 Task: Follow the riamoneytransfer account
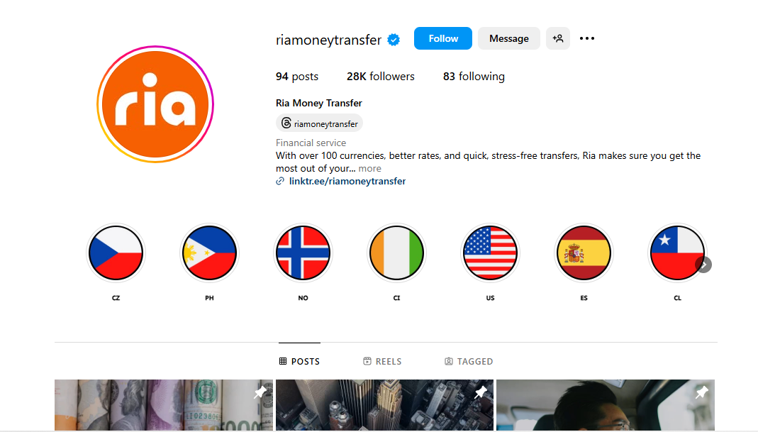[442, 38]
